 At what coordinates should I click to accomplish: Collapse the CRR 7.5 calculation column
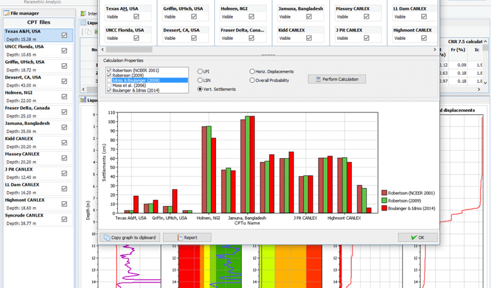coord(485,42)
